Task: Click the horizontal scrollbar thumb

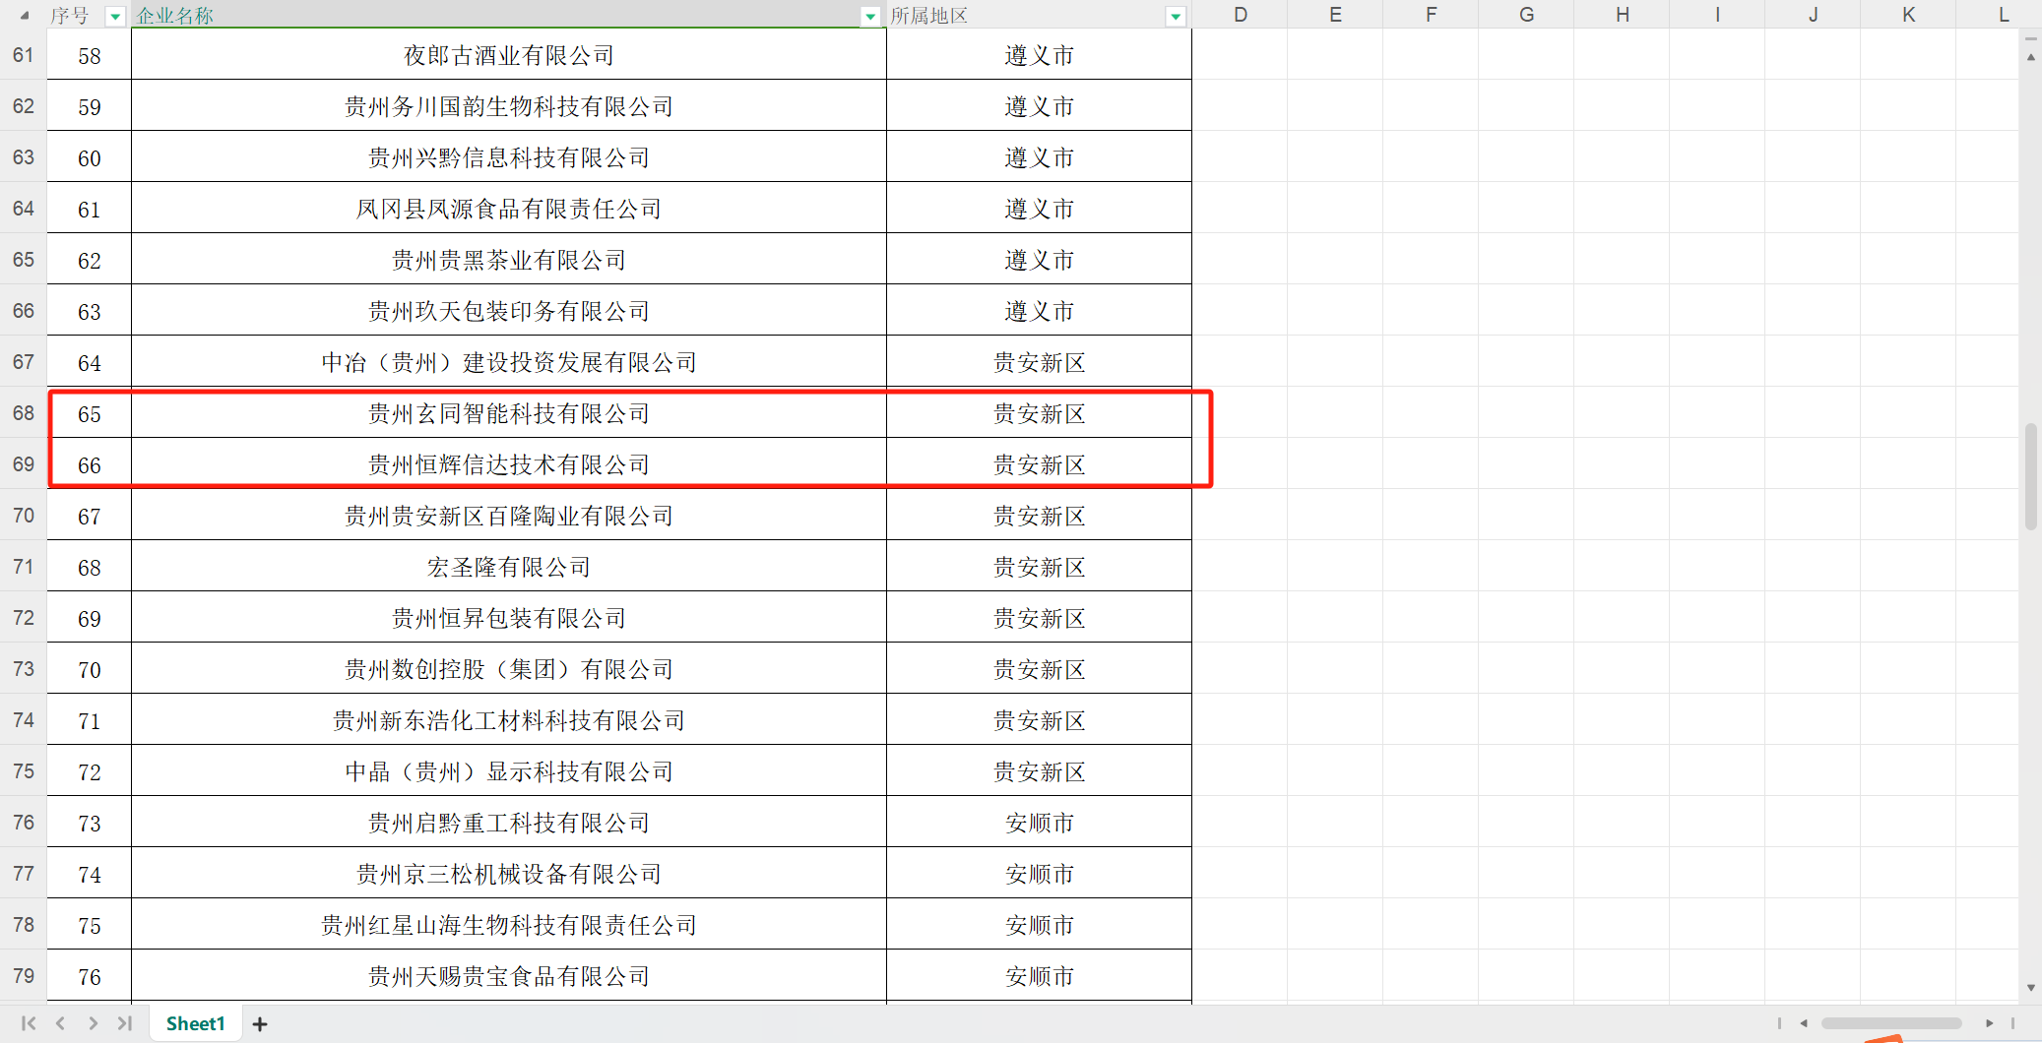Action: coord(1890,1023)
